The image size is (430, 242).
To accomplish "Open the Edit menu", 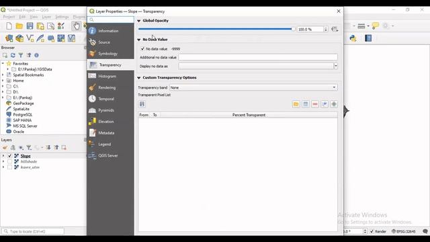I will click(22, 17).
